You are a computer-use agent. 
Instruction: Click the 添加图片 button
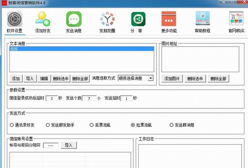(x=172, y=78)
